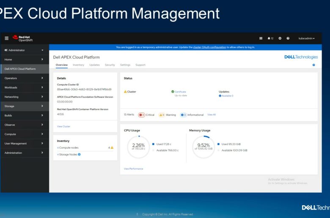Click the View Performance link

click(x=133, y=169)
